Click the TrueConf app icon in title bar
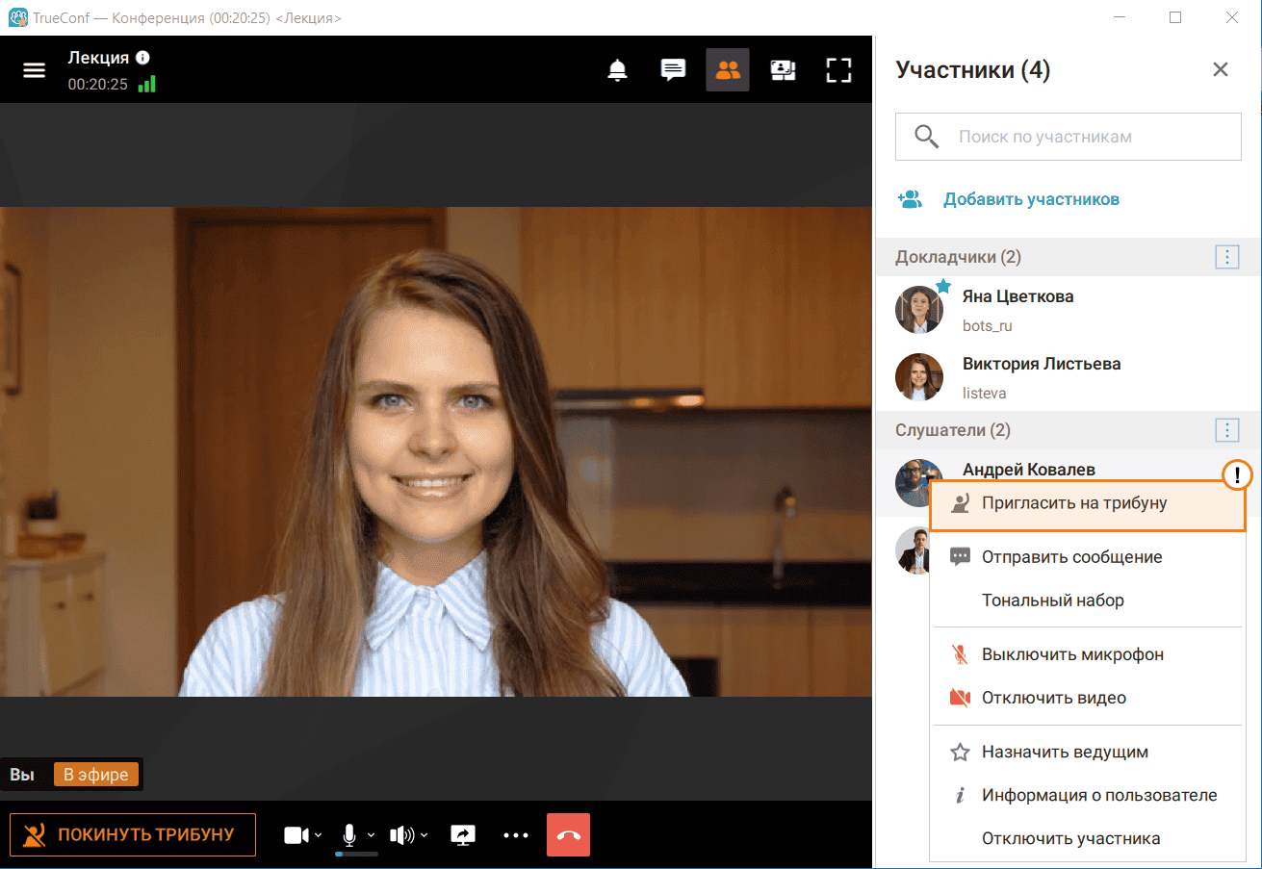This screenshot has height=869, width=1262. click(16, 17)
